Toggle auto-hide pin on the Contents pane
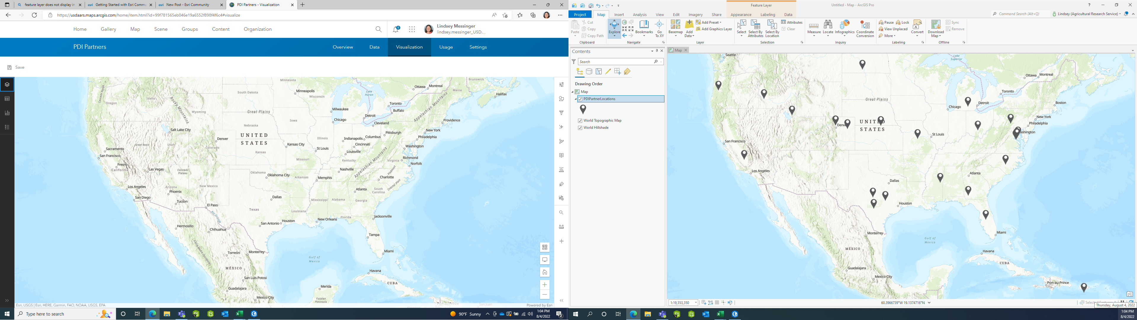This screenshot has height=320, width=1137. point(657,51)
